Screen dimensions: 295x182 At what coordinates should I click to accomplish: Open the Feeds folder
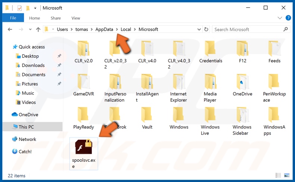(274, 52)
